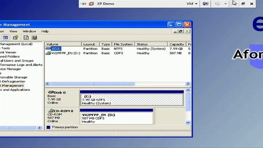The image size is (263, 148).
Task: Click the Disk 0 drive icon
Action: coord(51,92)
